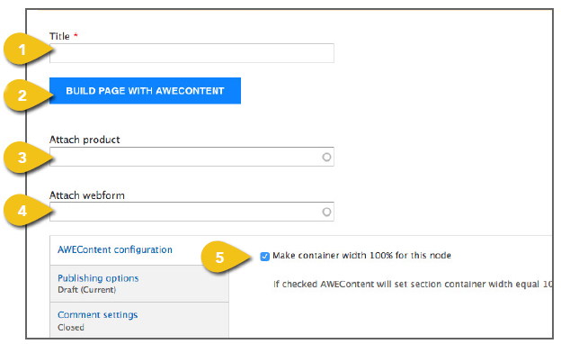Click autocomplete circle icon in Attach webform
Screen dimensions: 561x344
326,212
